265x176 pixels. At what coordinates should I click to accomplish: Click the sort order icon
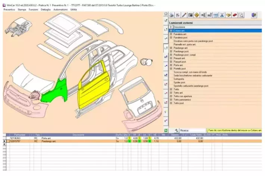[x=178, y=15]
